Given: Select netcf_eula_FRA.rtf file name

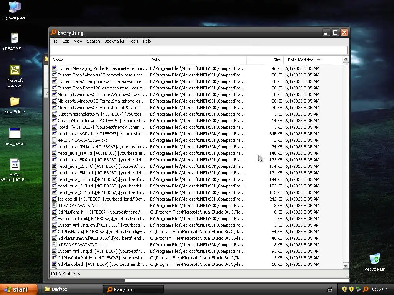Looking at the screenshot, I should [102, 160].
